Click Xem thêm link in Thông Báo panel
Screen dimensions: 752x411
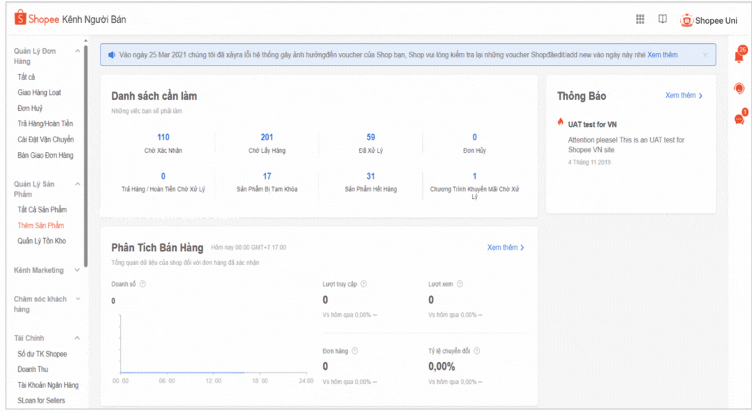coord(684,96)
